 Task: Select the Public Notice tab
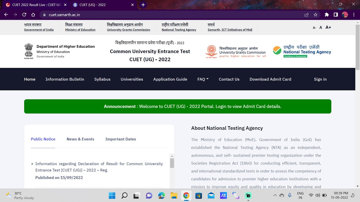[43, 139]
